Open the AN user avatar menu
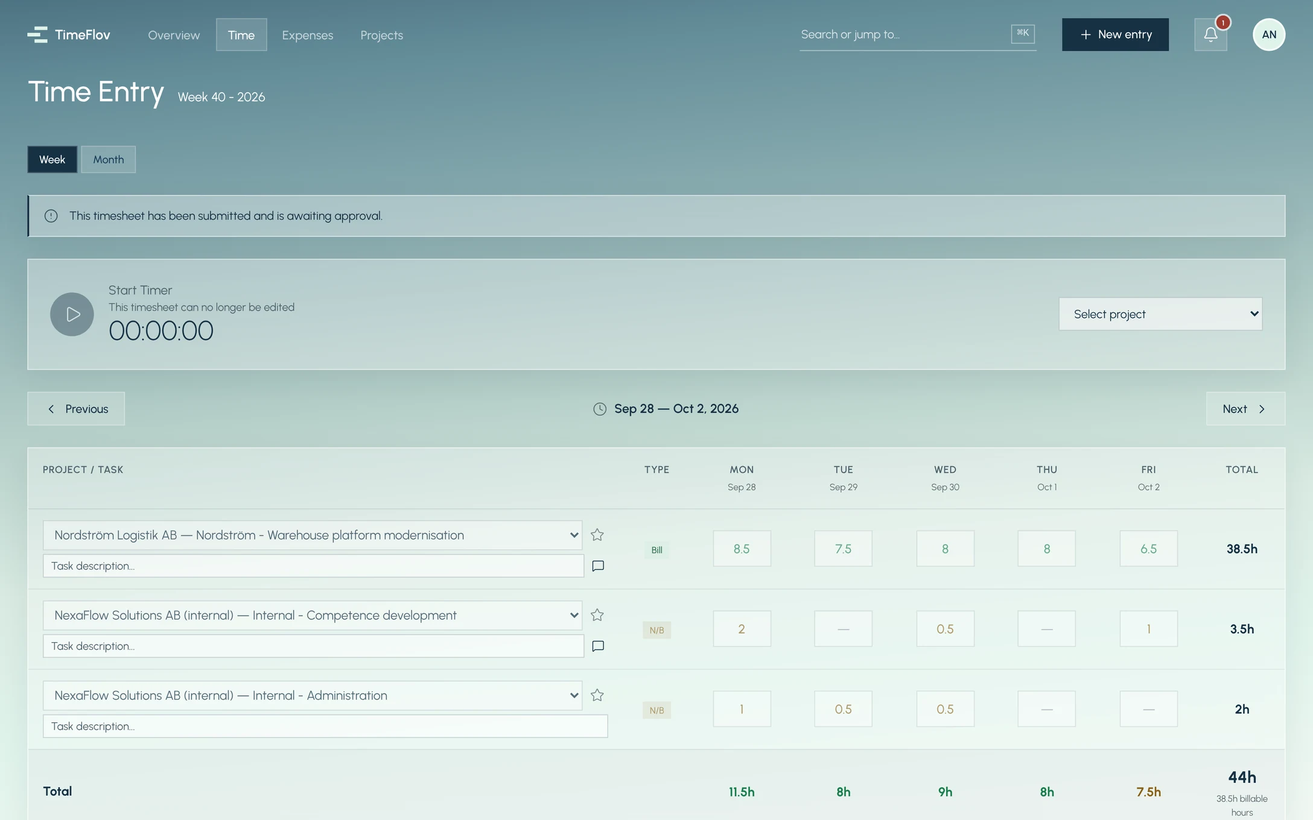 [1269, 35]
